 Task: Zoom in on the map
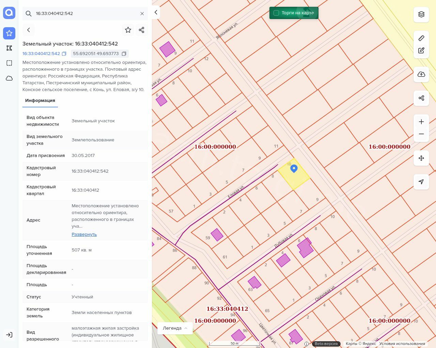point(421,122)
